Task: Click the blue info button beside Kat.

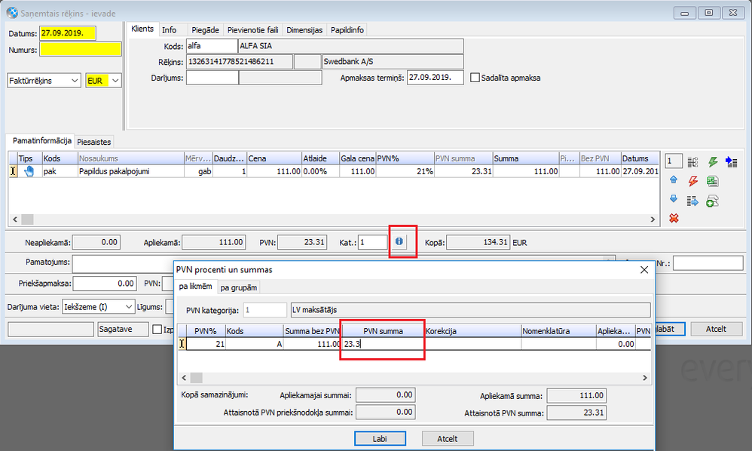Action: tap(399, 241)
